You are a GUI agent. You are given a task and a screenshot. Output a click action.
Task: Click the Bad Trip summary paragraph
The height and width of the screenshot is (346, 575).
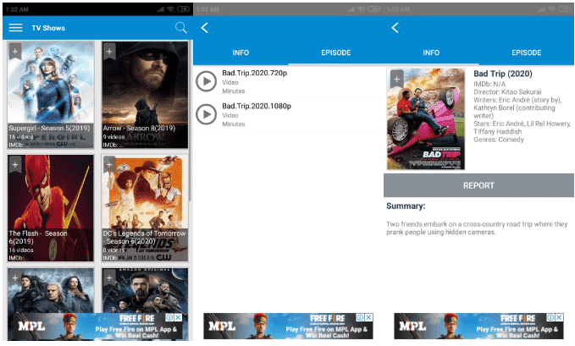coord(477,228)
